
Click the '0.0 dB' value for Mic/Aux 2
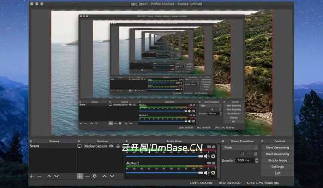[x=211, y=163]
